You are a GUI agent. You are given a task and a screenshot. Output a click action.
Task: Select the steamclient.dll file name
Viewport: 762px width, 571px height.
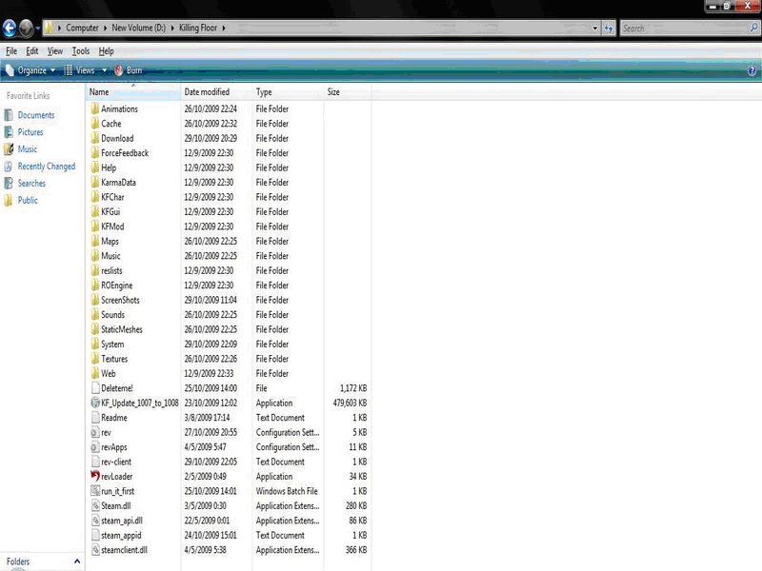tap(124, 550)
